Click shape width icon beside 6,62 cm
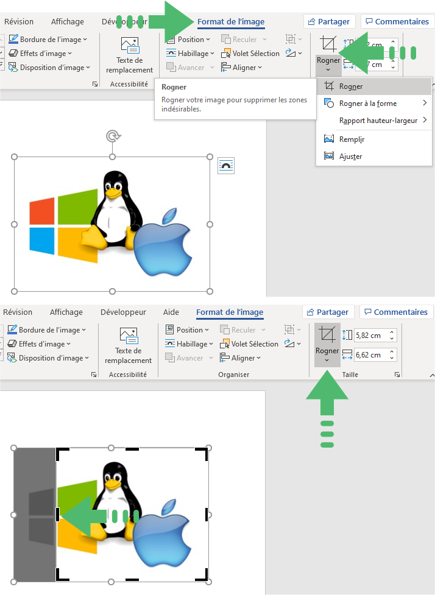435x595 pixels. click(347, 355)
